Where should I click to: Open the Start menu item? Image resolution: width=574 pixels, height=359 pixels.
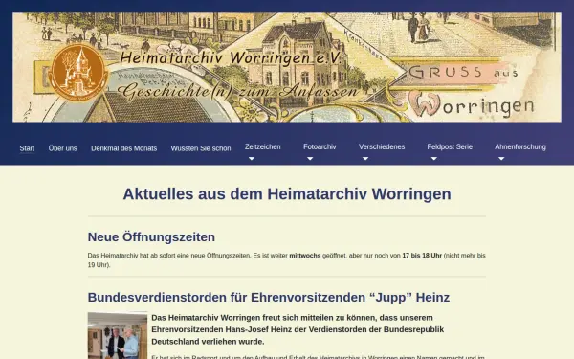27,148
